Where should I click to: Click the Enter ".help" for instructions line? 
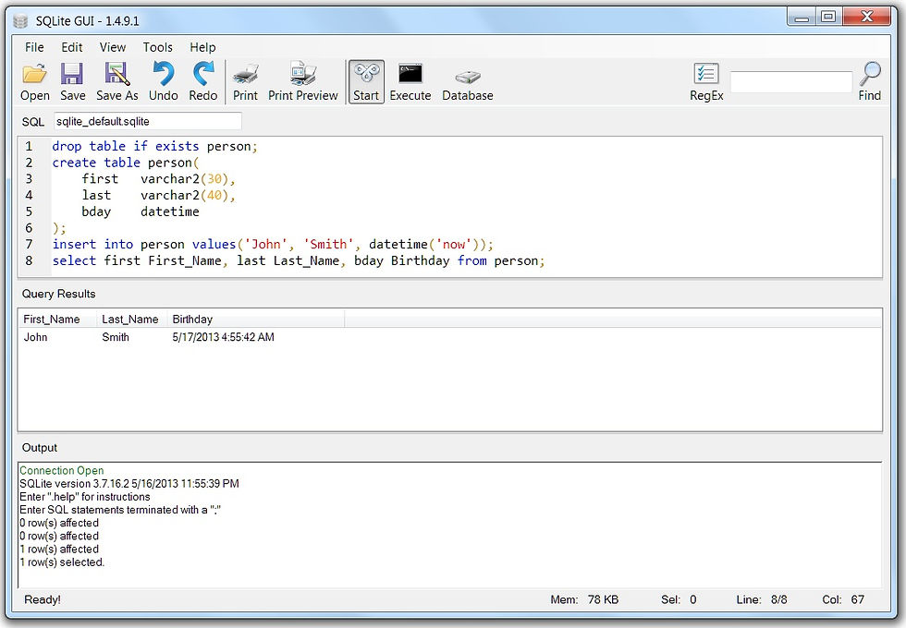click(85, 497)
